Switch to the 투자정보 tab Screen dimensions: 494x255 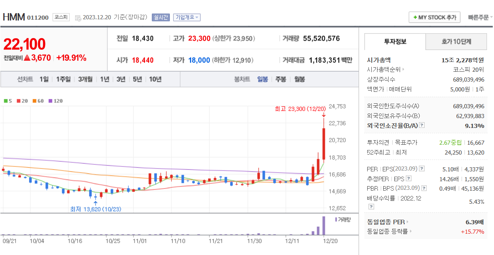pyautogui.click(x=395, y=41)
